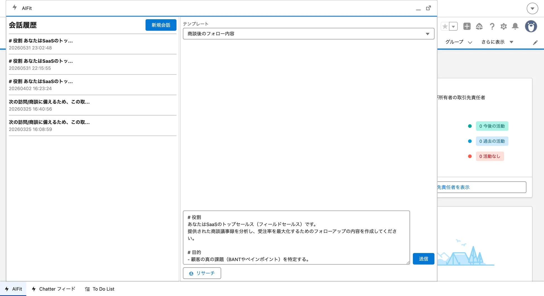Open conversation dated 20260325 16:08:59
The height and width of the screenshot is (296, 544).
pyautogui.click(x=93, y=126)
